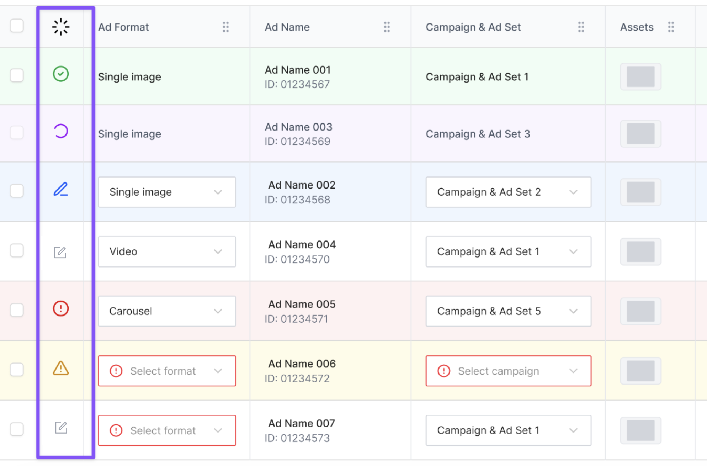Viewport: 707px width, 466px height.
Task: Click error icon in Select campaign field
Action: pyautogui.click(x=444, y=371)
